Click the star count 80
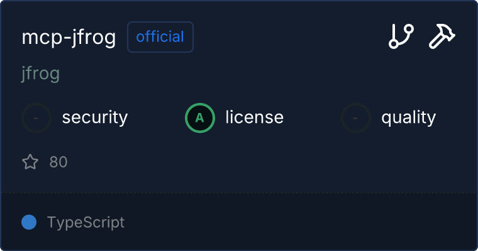Viewport: 478px width, 251px height. coord(58,163)
